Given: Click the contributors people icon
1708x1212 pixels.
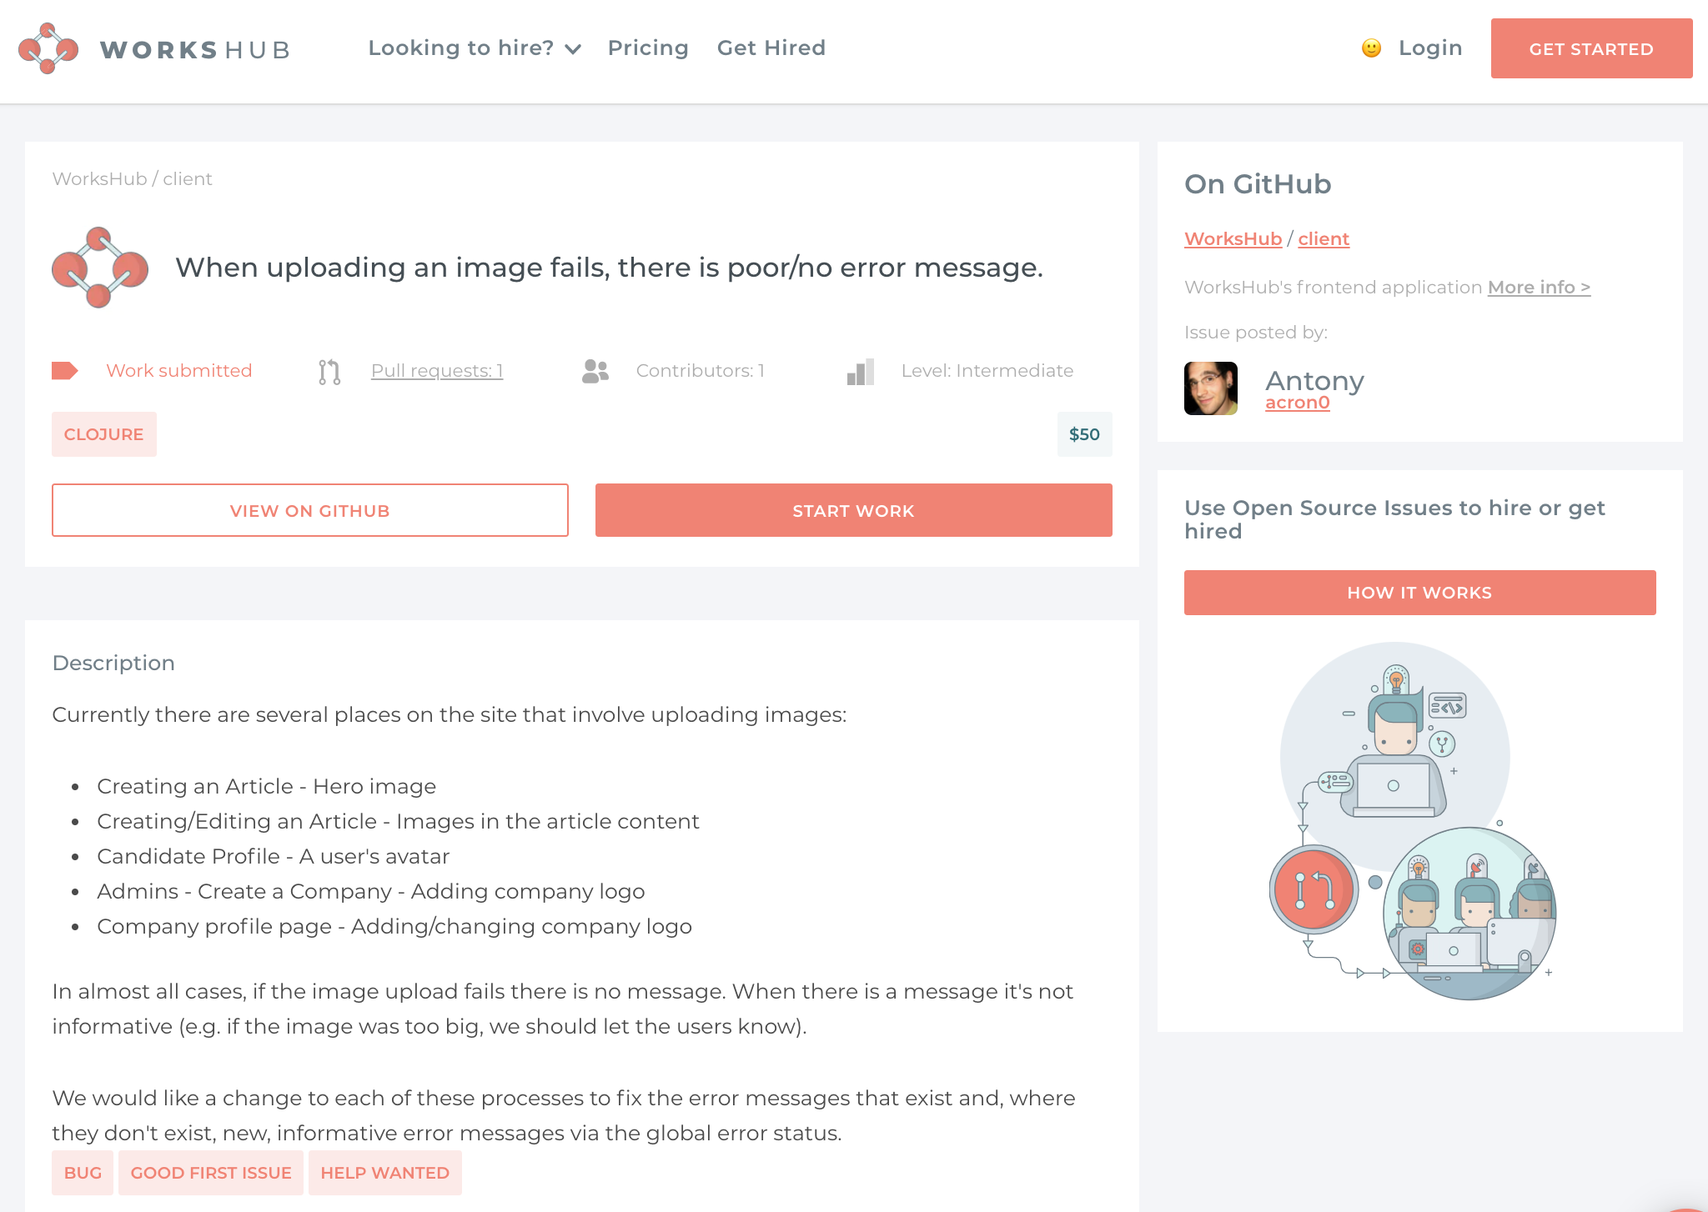Looking at the screenshot, I should tap(595, 371).
